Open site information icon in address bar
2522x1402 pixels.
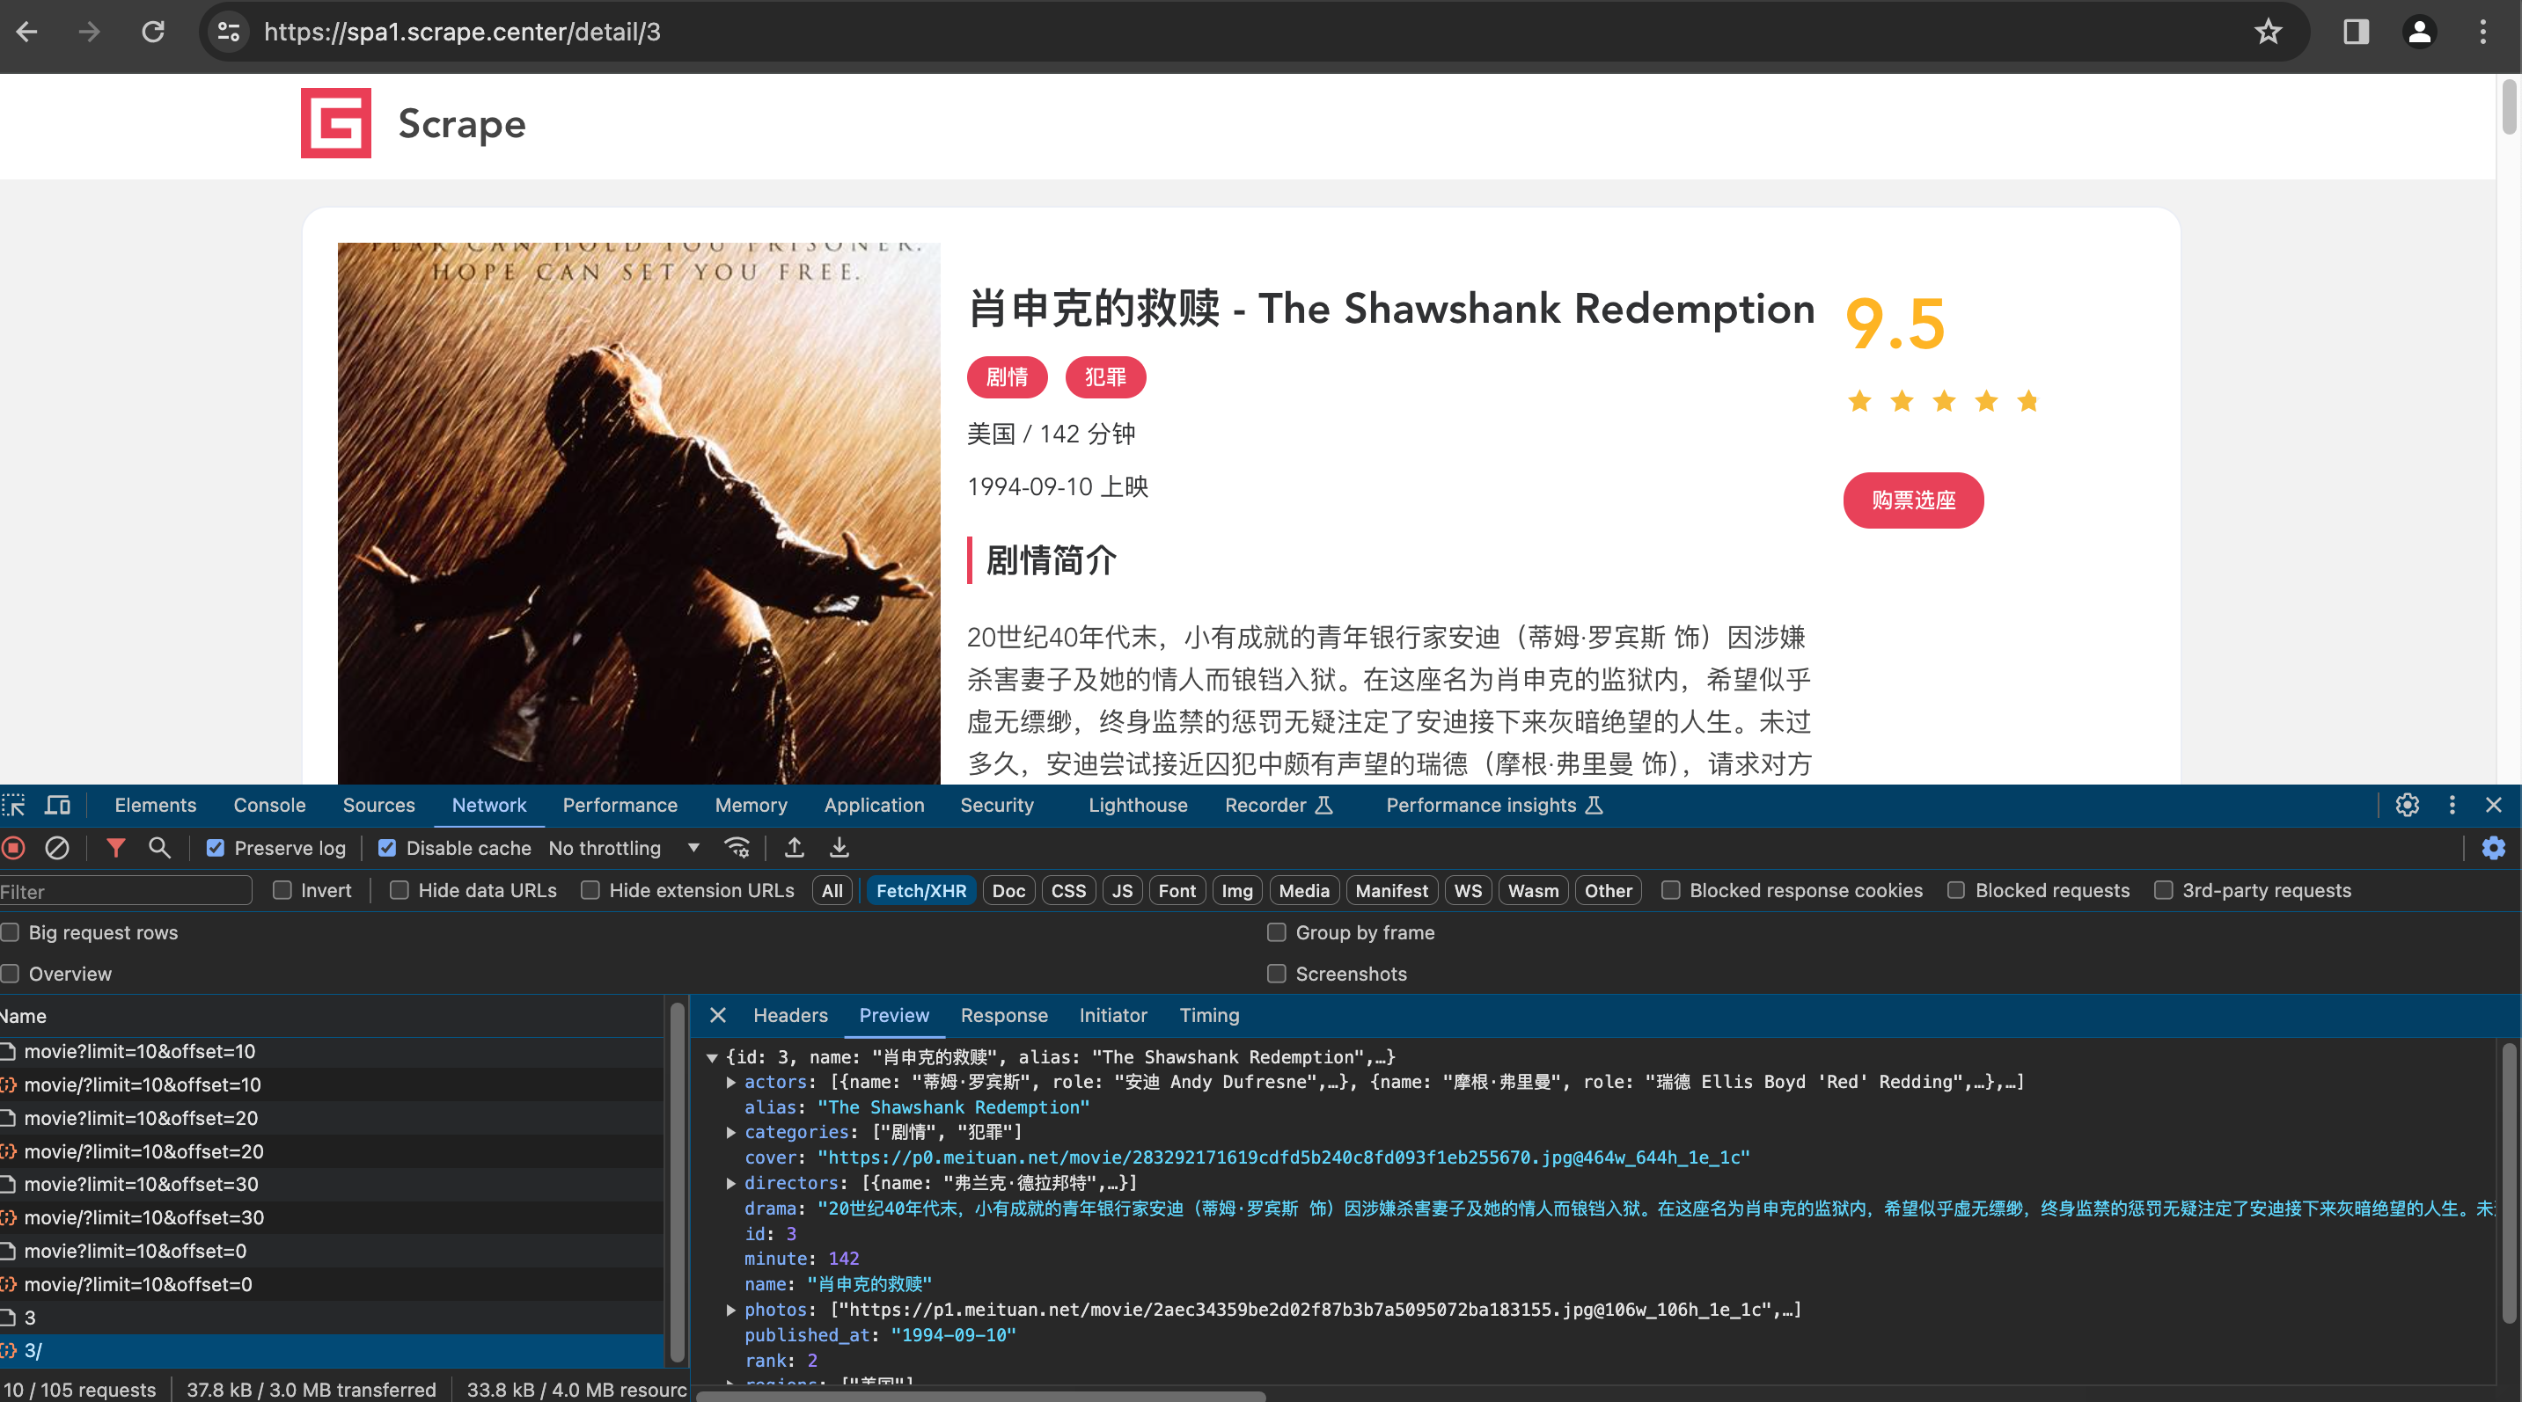pyautogui.click(x=228, y=33)
